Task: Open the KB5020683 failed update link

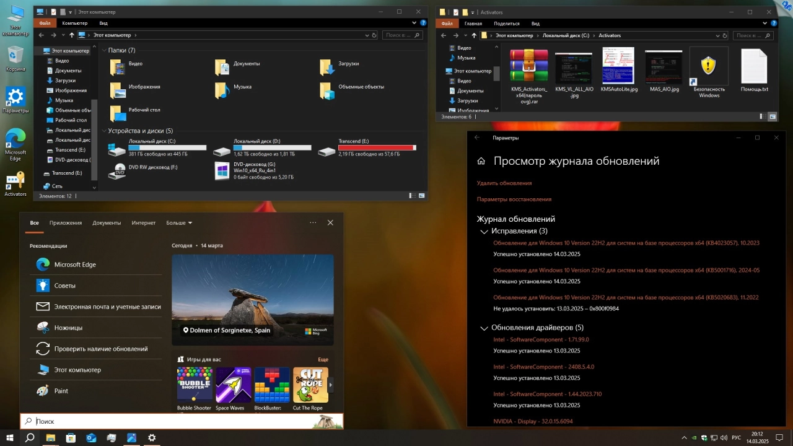Action: pos(626,297)
